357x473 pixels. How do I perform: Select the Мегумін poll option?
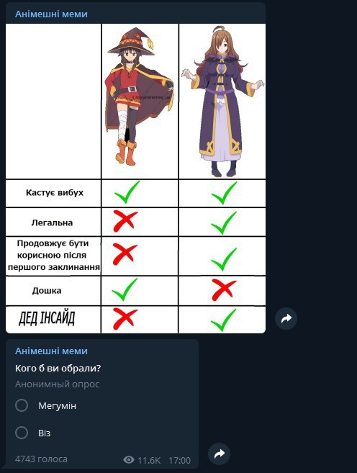point(45,406)
